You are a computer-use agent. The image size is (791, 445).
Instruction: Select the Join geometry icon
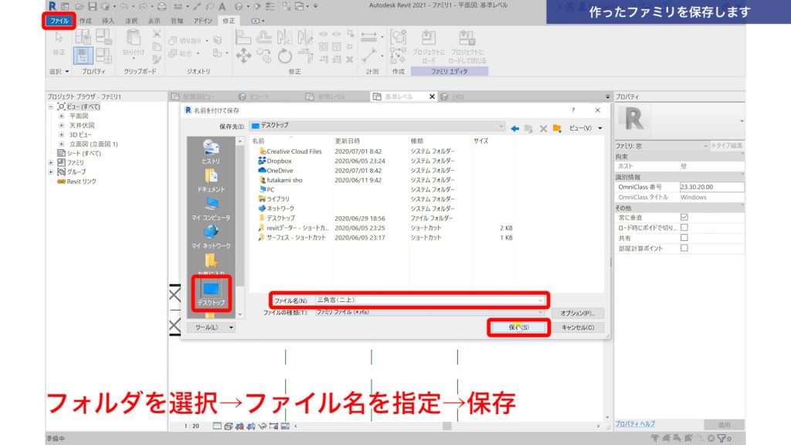[x=174, y=53]
